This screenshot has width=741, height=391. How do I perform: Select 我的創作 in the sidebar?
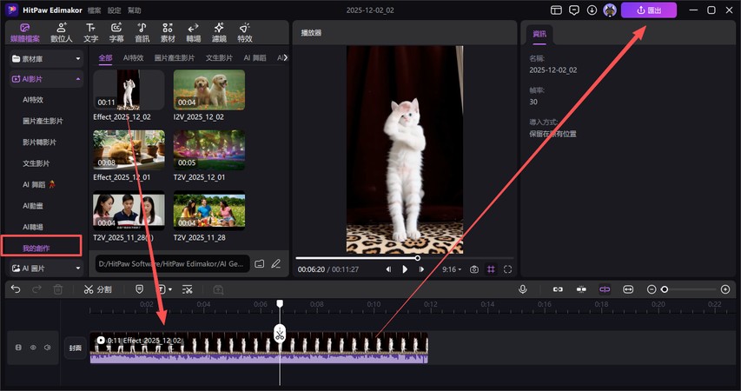tap(36, 249)
